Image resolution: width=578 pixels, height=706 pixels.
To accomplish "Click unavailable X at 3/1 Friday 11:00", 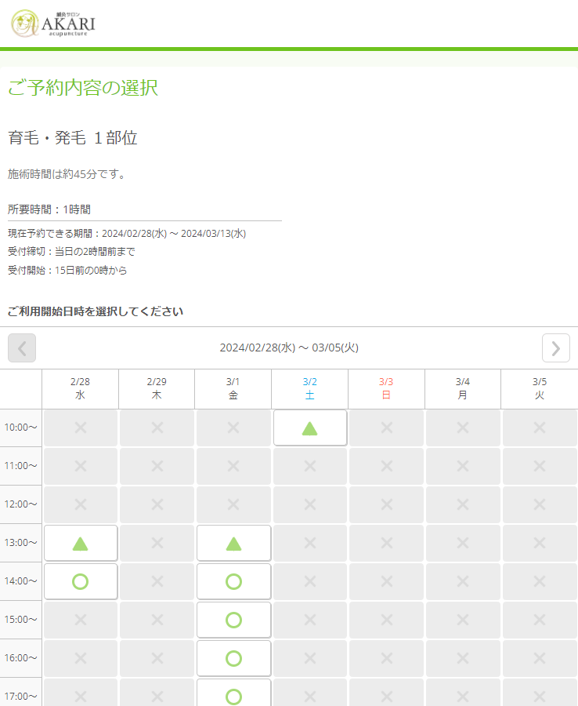I will pyautogui.click(x=233, y=466).
